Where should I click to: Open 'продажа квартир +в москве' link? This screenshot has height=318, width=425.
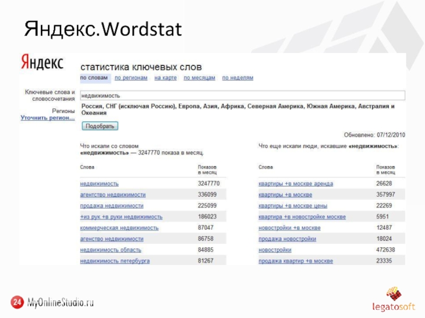(296, 261)
